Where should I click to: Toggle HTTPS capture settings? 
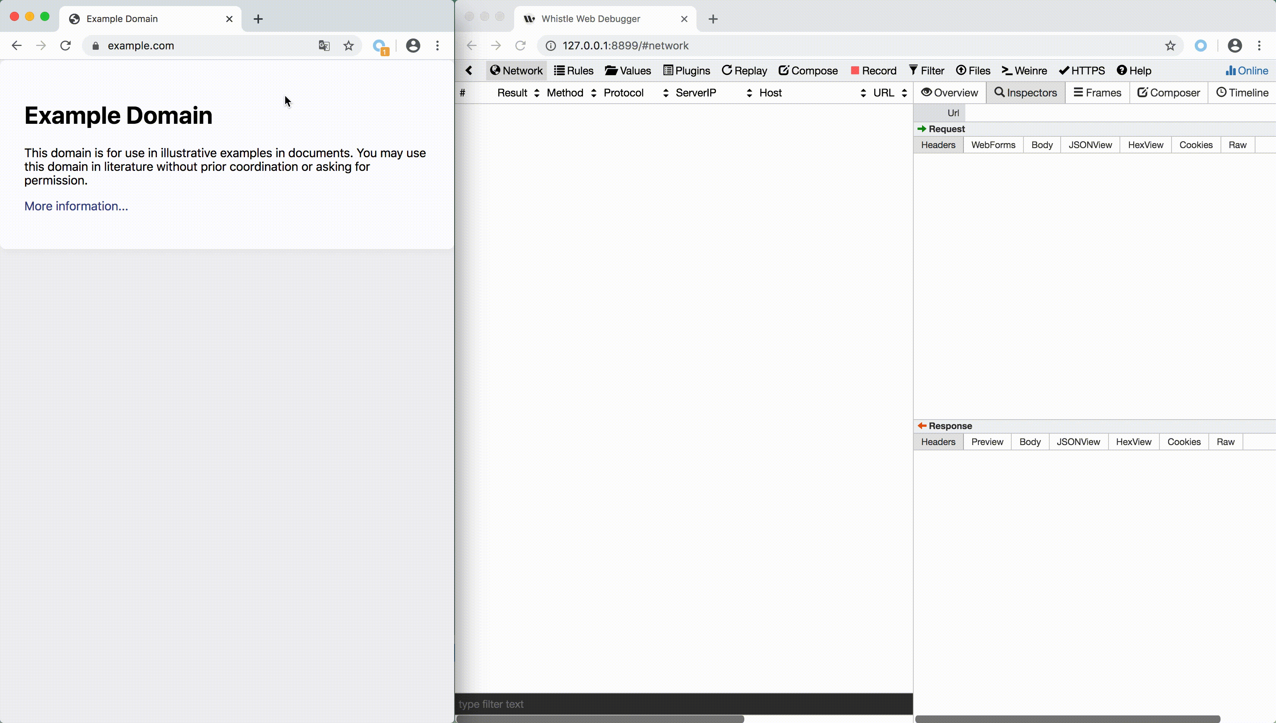[x=1082, y=71]
